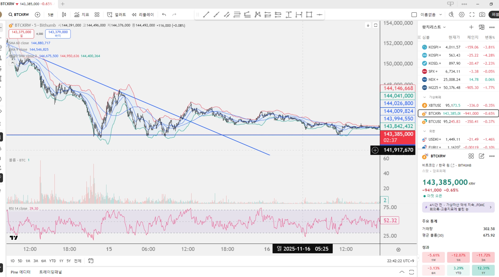
Task: Open the 이름없음 layout name dropdown
Action: (431, 15)
